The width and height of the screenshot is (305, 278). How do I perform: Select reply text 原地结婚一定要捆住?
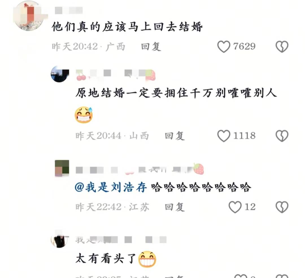(131, 93)
